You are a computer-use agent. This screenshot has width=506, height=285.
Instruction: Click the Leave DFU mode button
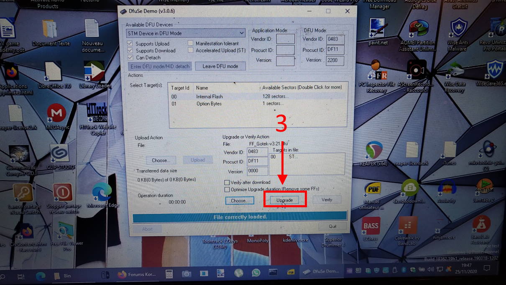pos(220,66)
